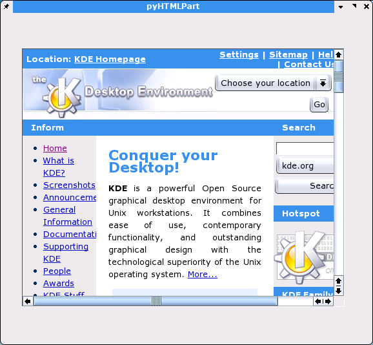Click the vertical scrollbar up arrow
The height and width of the screenshot is (345, 373).
(339, 55)
